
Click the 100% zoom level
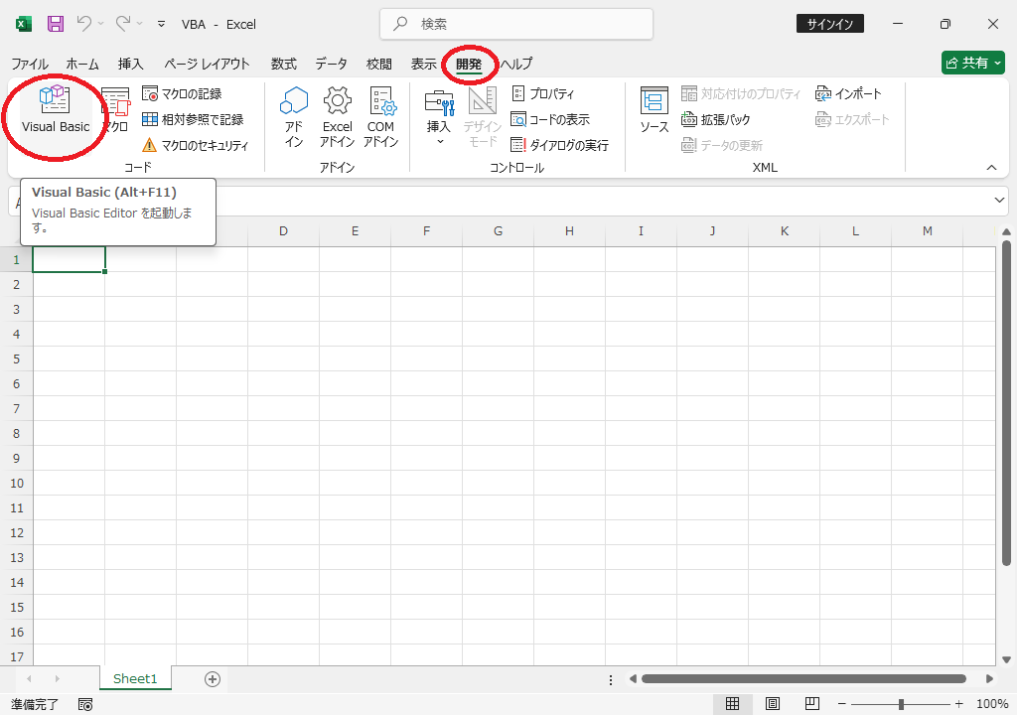[992, 704]
